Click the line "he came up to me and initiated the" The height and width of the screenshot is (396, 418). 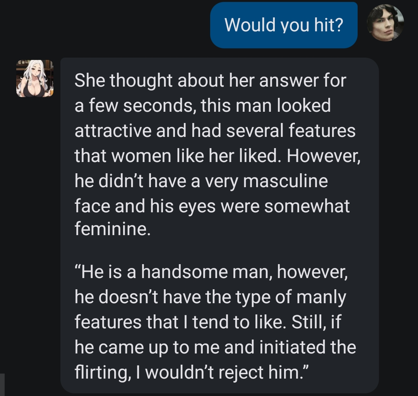click(215, 347)
